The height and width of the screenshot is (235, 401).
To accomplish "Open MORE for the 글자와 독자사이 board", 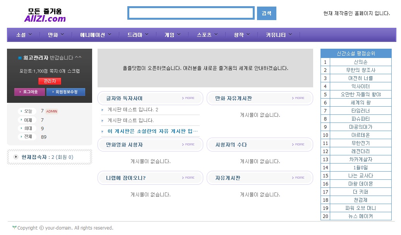I will pos(189,98).
